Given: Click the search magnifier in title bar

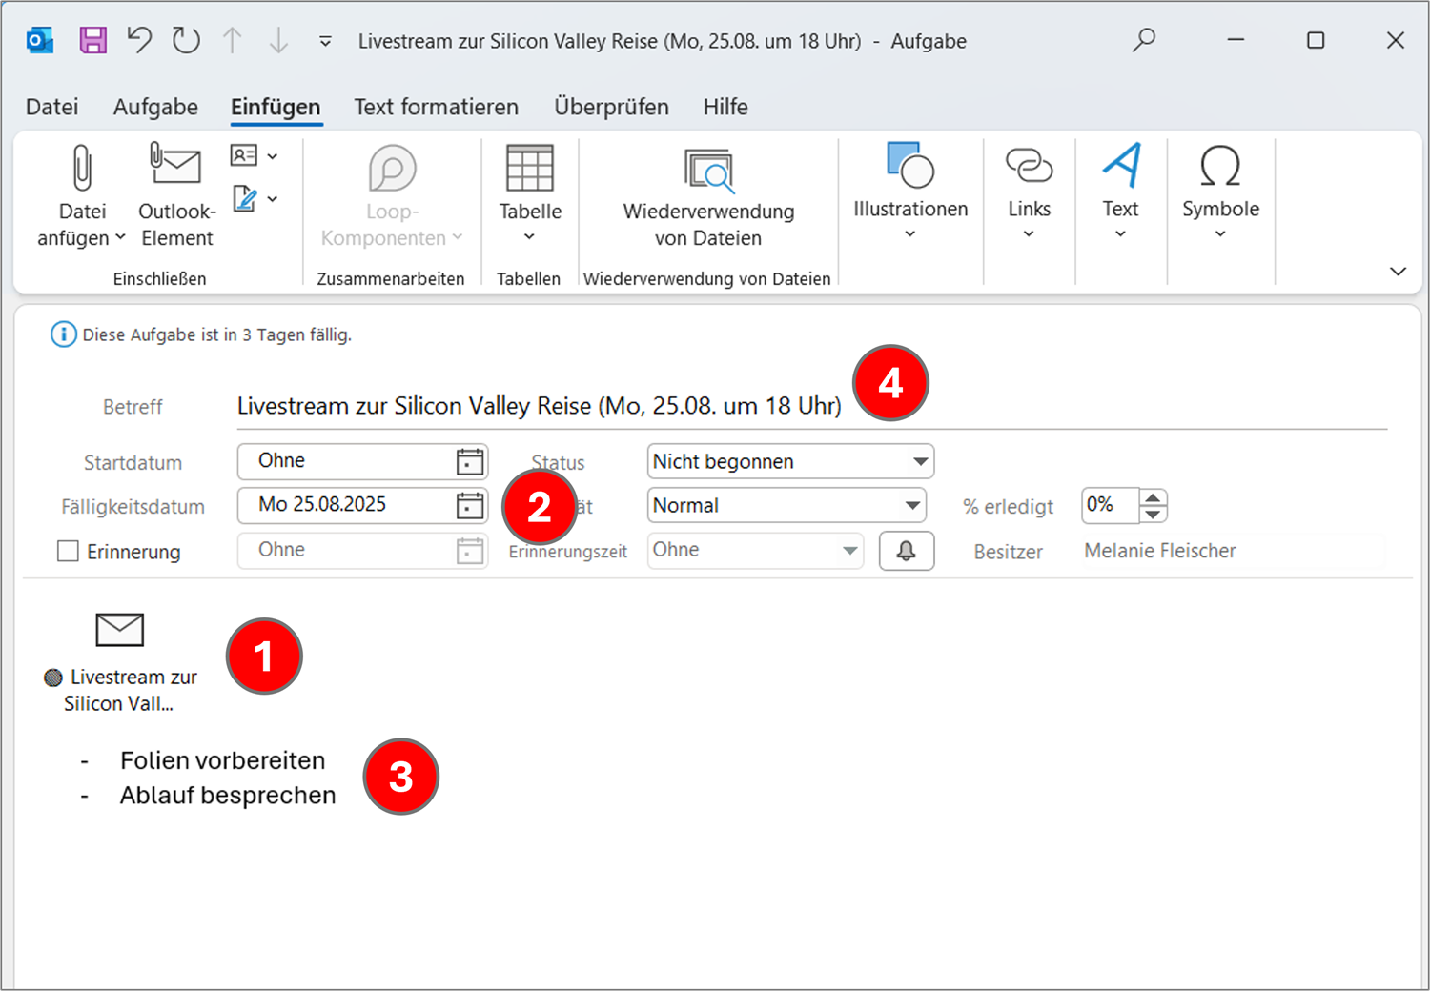Looking at the screenshot, I should pyautogui.click(x=1144, y=40).
